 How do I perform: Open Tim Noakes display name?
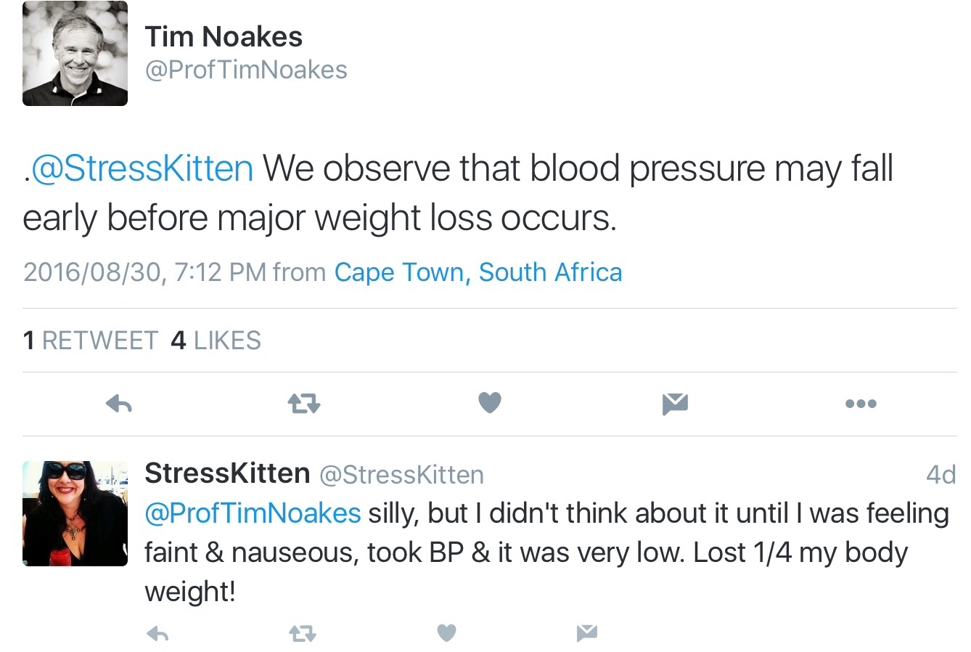pos(224,36)
